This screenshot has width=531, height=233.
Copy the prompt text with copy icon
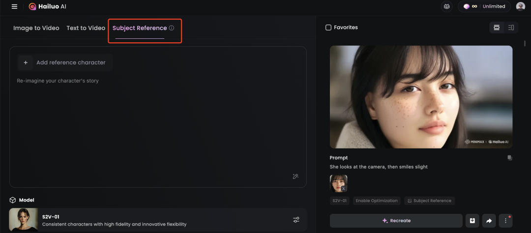(x=510, y=158)
